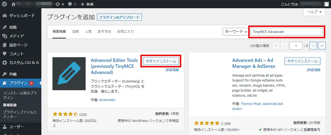Select the 検索結果 tab
Viewport: 331px width, 135px height.
(x=59, y=32)
